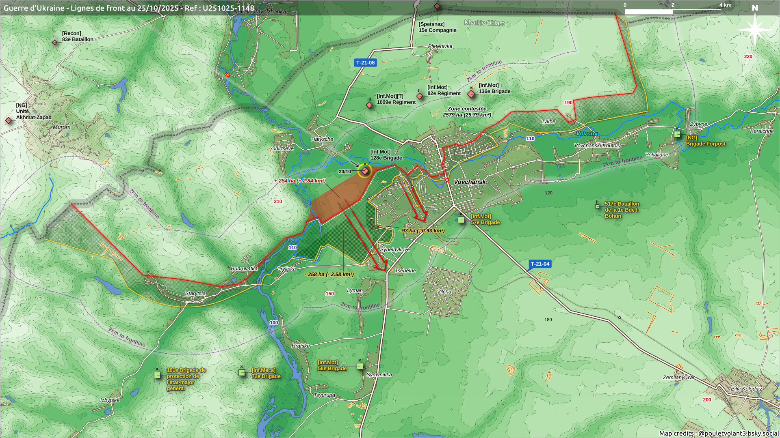
Task: Select the 136e Brigade red diamond icon
Action: (x=471, y=94)
